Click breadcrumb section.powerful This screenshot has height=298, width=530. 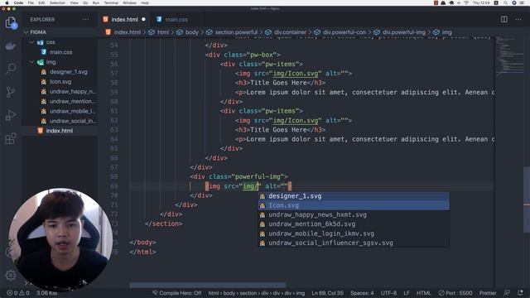[236, 32]
